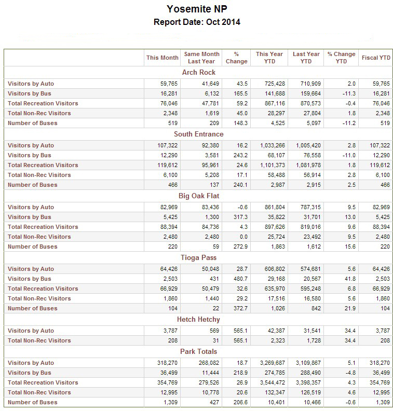This screenshot has height=411, width=393.
Task: Click Big Oak Flat 'Number of Buses' label
Action: pos(33,246)
